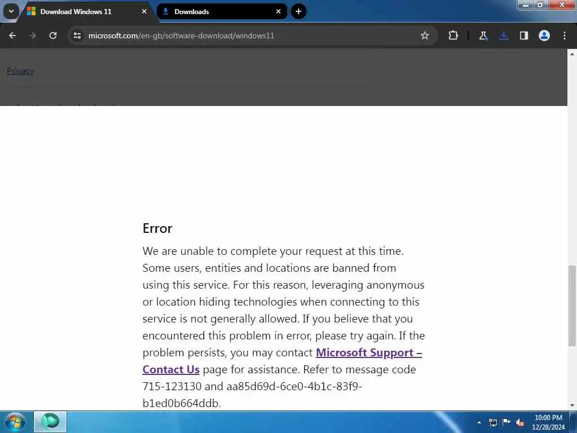Click the forward navigation arrow

[32, 36]
